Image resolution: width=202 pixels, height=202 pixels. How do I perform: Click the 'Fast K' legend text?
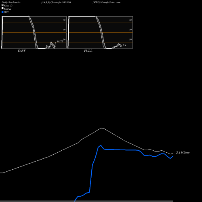tap(8, 9)
